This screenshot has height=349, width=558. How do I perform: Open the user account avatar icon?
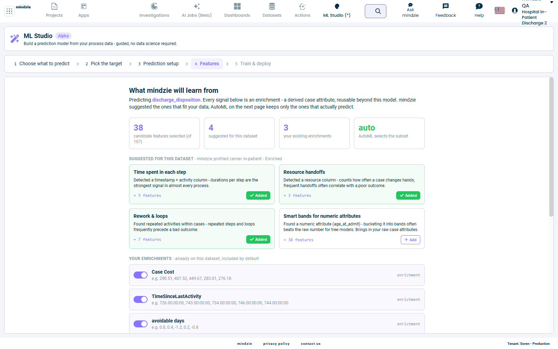(515, 10)
